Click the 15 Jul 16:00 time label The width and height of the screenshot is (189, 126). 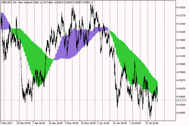152,123
